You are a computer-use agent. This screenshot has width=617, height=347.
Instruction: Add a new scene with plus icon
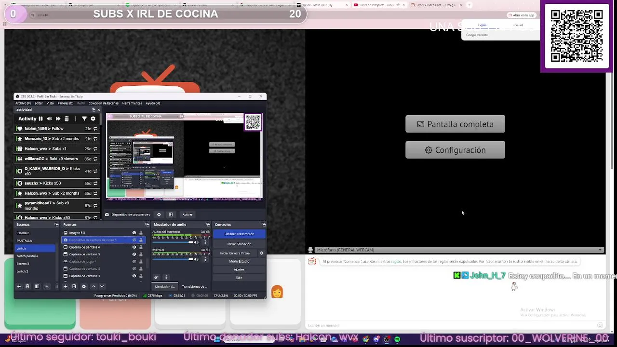coord(19,286)
